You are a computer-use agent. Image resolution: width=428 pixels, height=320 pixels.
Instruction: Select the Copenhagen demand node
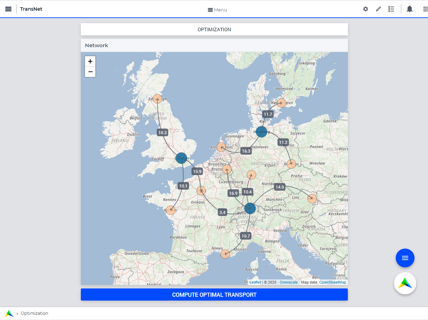(x=282, y=103)
